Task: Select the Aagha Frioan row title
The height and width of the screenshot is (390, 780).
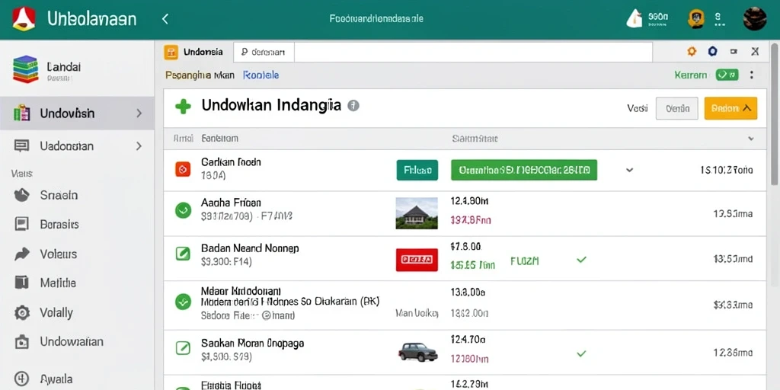Action: tap(231, 203)
